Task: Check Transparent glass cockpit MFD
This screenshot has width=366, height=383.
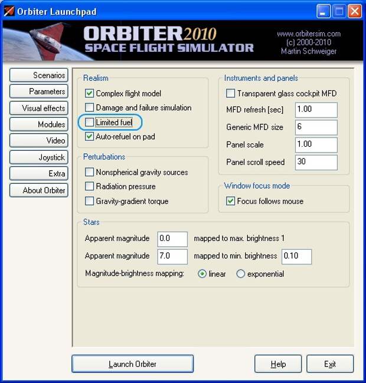Action: point(230,93)
